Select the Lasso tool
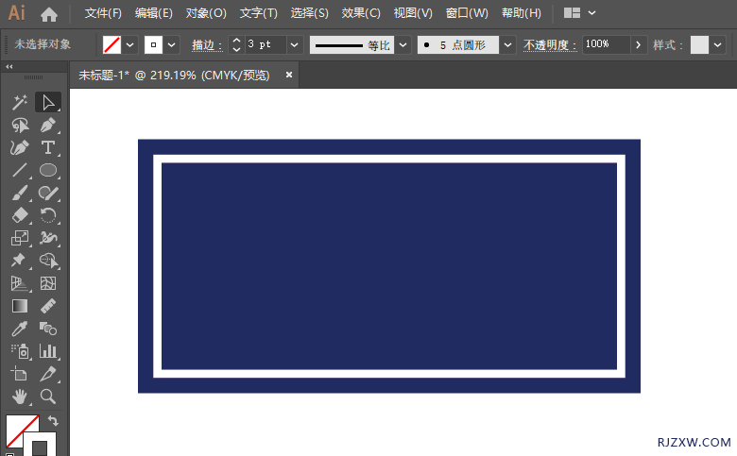737x456 pixels. (x=19, y=126)
